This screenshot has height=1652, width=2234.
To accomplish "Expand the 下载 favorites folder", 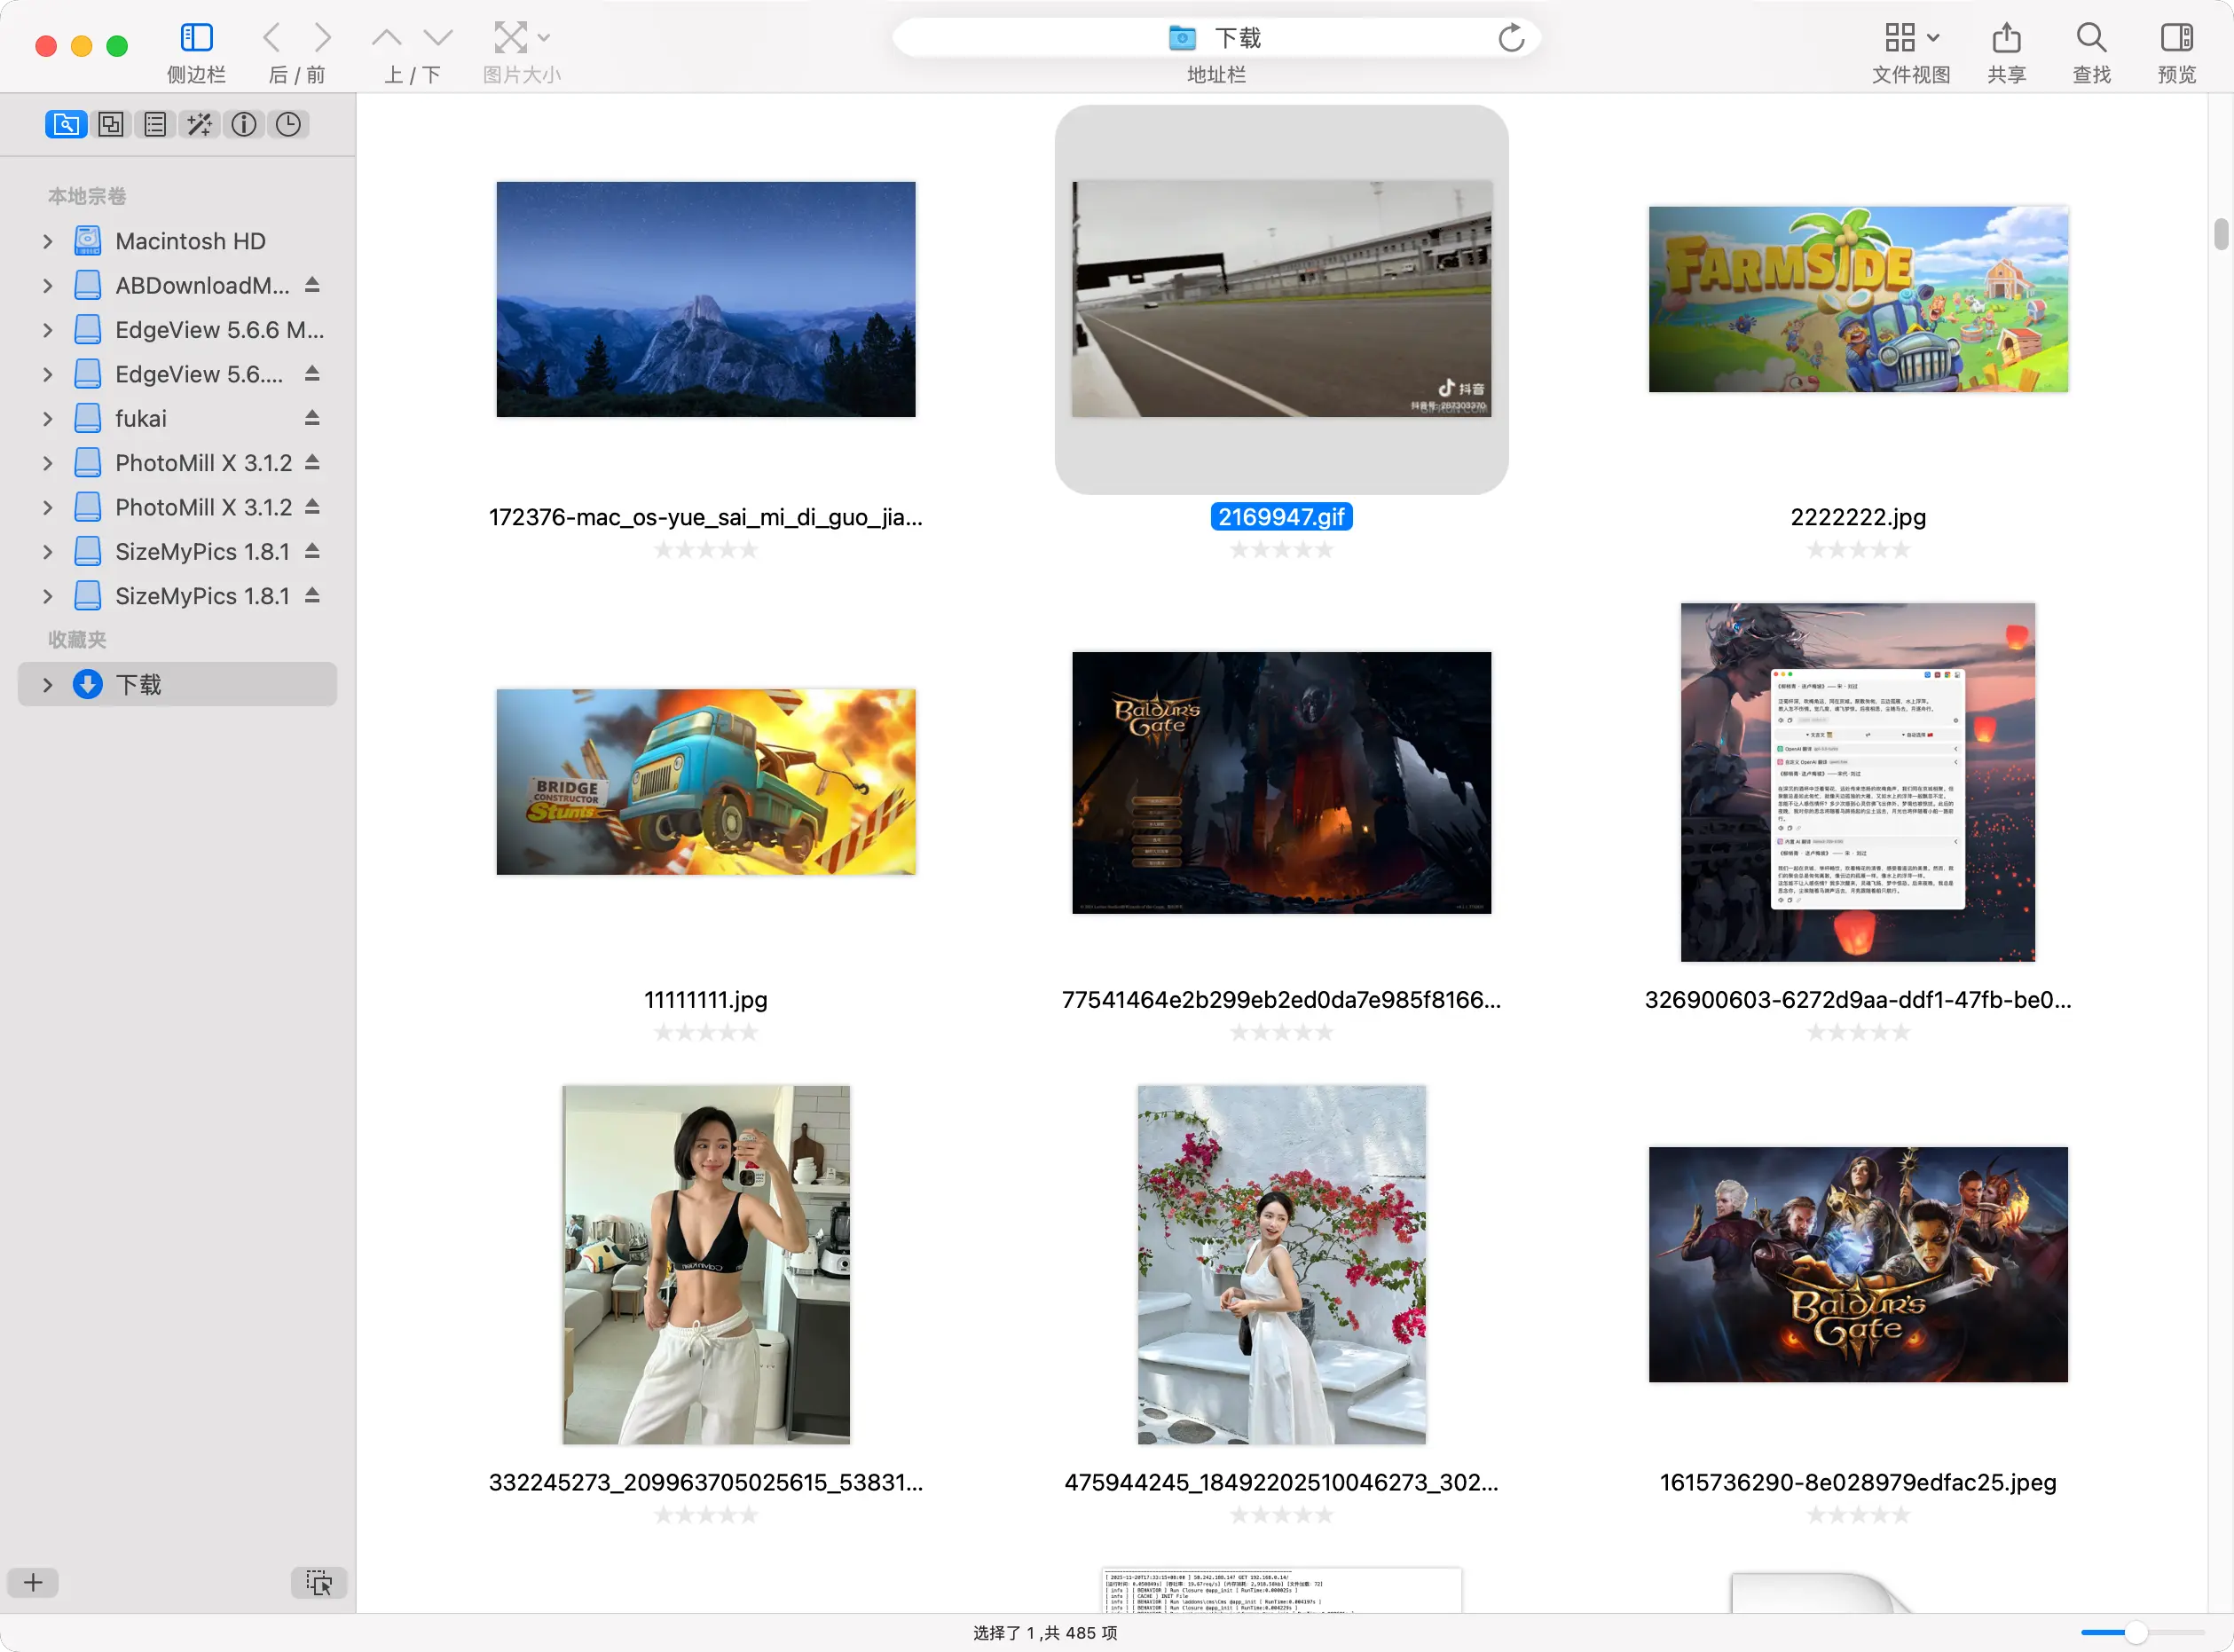I will click(47, 684).
